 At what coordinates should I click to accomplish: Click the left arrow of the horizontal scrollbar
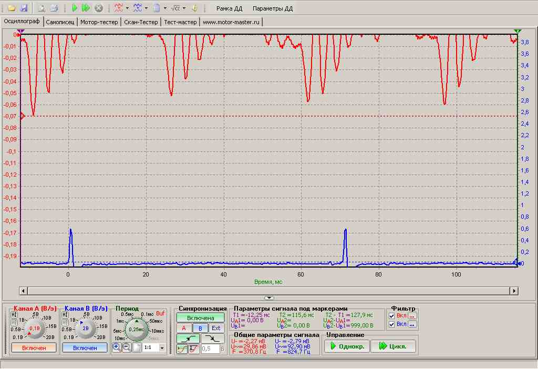23,291
